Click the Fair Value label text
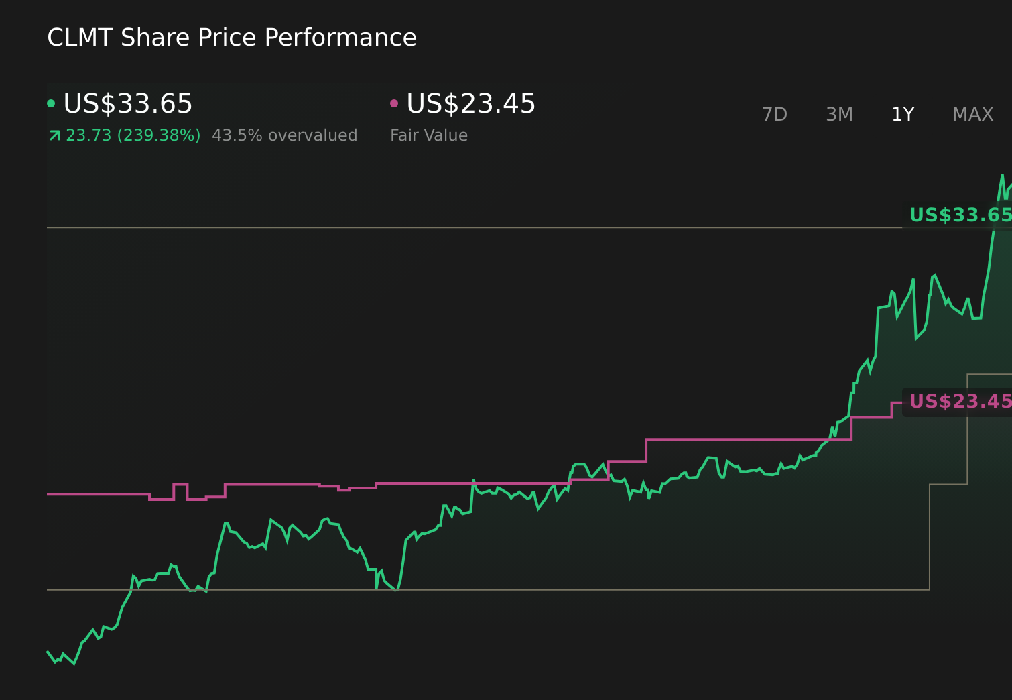The height and width of the screenshot is (700, 1012). point(428,135)
